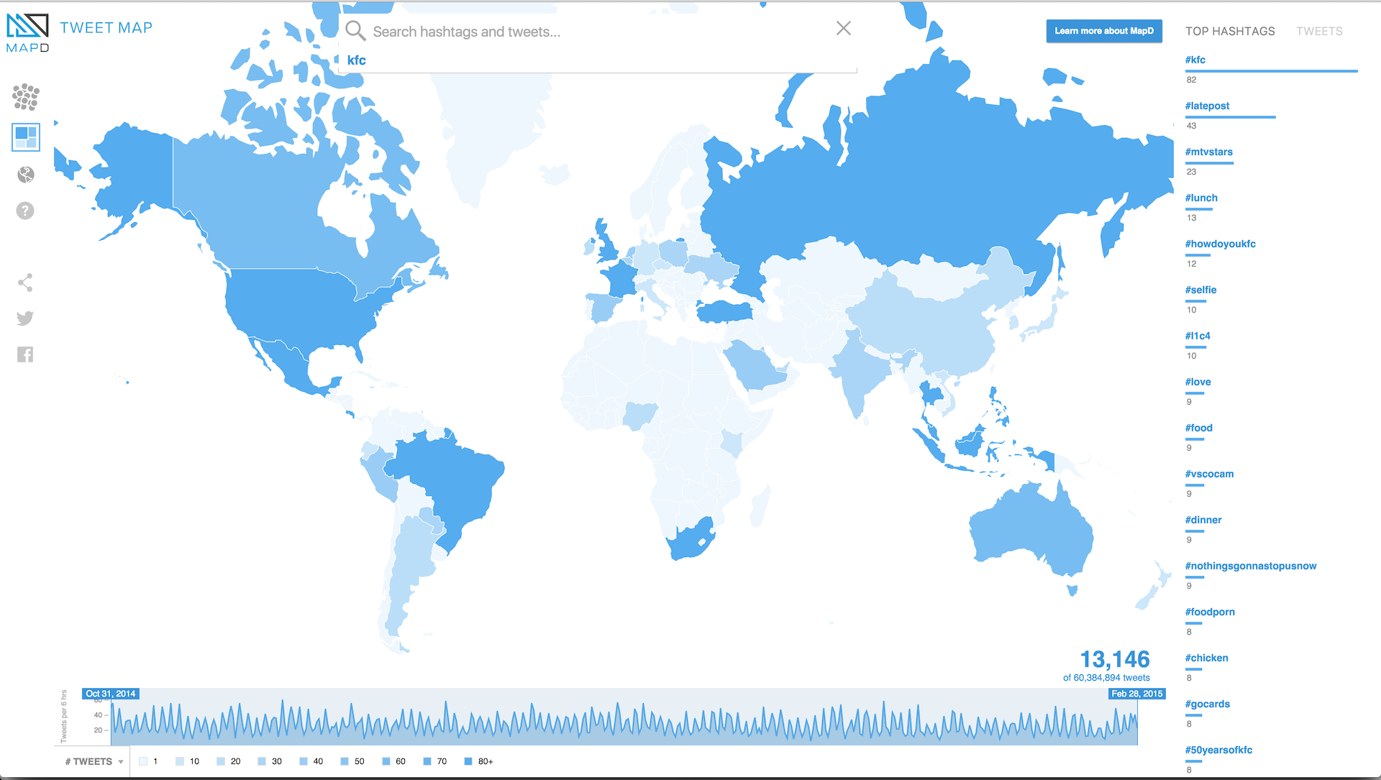This screenshot has width=1381, height=780.
Task: Select the #l1c4 hashtag
Action: coord(1198,336)
